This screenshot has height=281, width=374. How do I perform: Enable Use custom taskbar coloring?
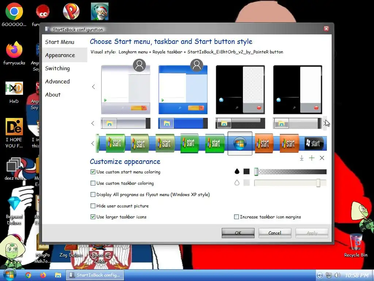click(x=93, y=183)
